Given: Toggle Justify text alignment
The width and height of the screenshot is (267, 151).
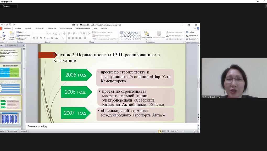Looking at the screenshot, I should point(80,38).
